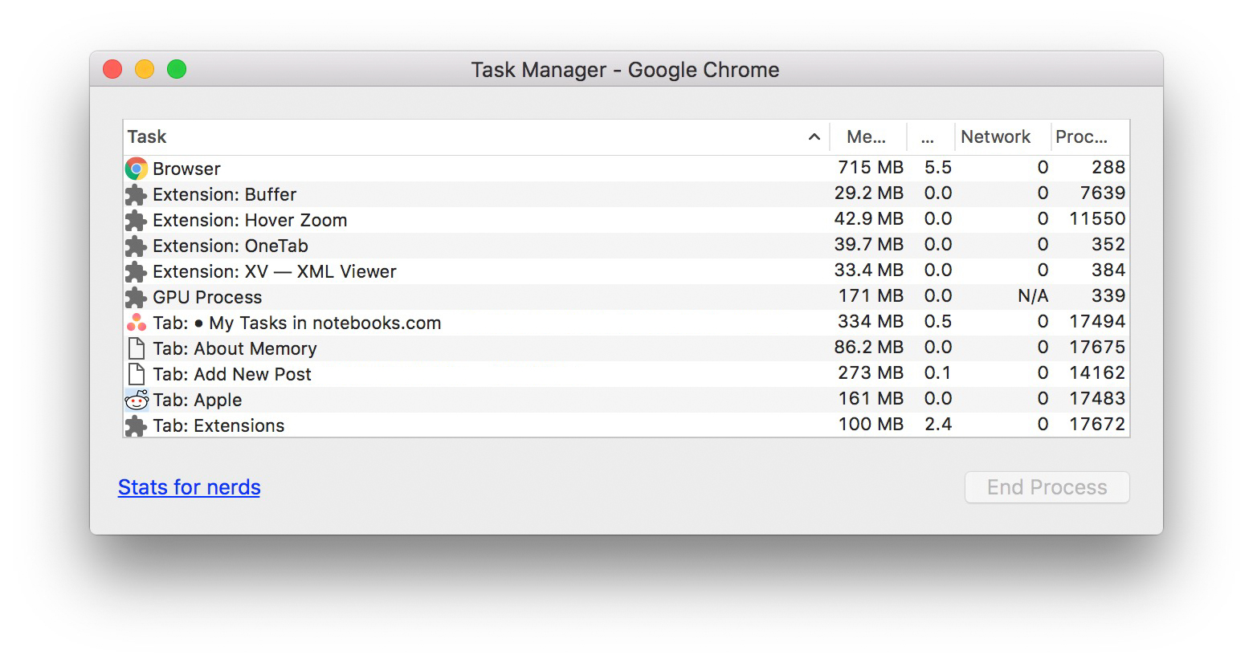1253x663 pixels.
Task: Click the 715 MB memory value
Action: 871,167
